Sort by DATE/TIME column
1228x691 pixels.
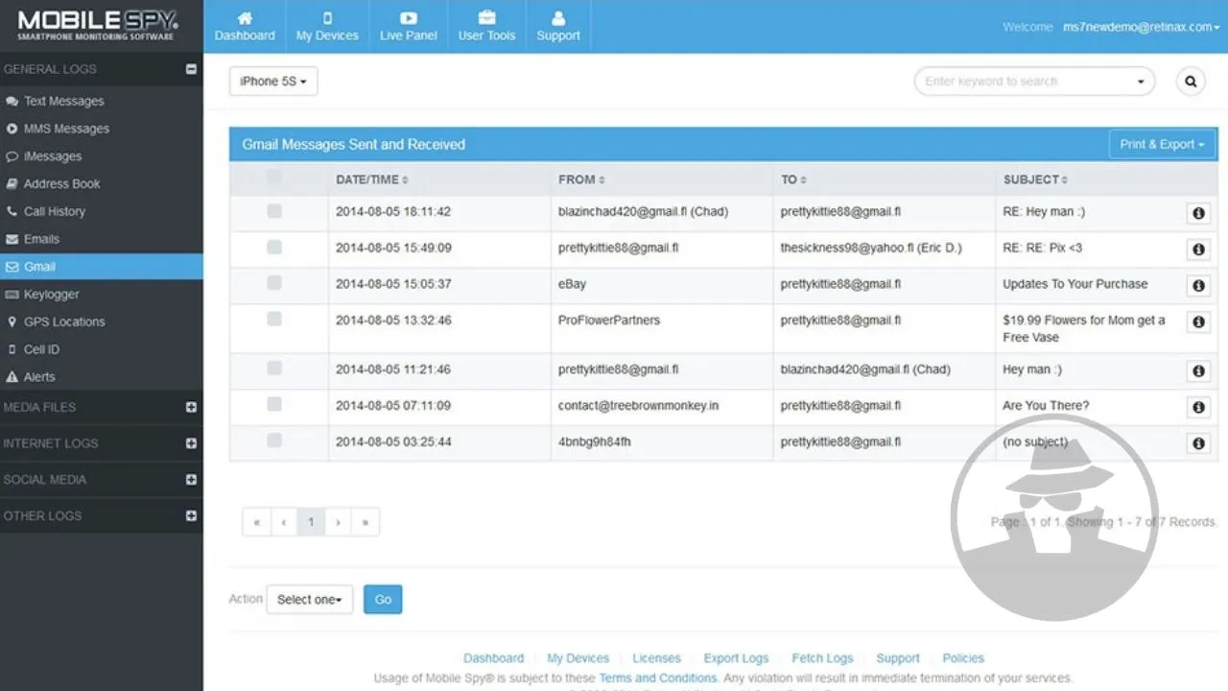pos(372,179)
